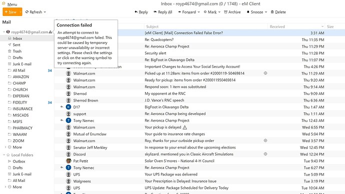Click Reply All in the toolbar

(x=163, y=12)
